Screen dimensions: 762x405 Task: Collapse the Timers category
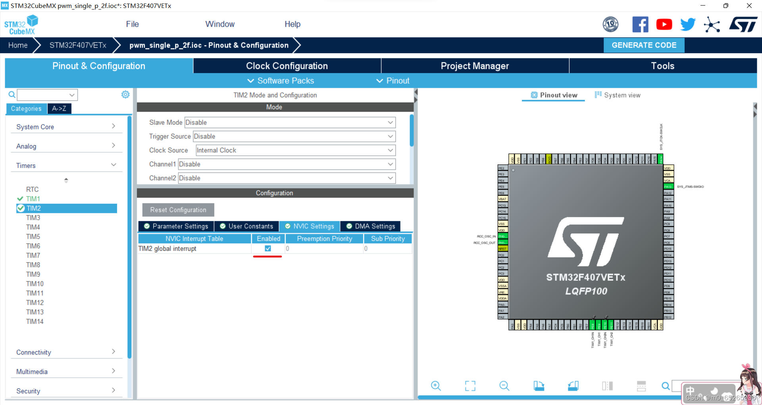(x=66, y=166)
